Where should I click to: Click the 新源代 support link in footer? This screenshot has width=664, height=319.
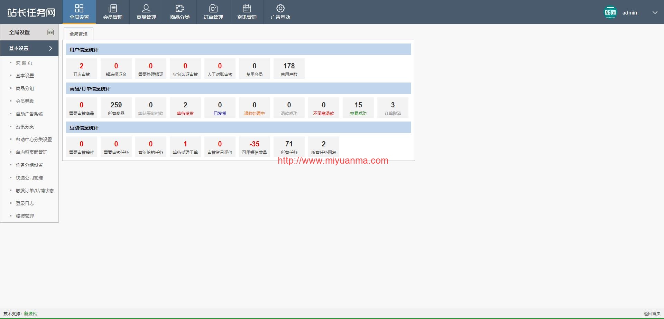pyautogui.click(x=30, y=314)
